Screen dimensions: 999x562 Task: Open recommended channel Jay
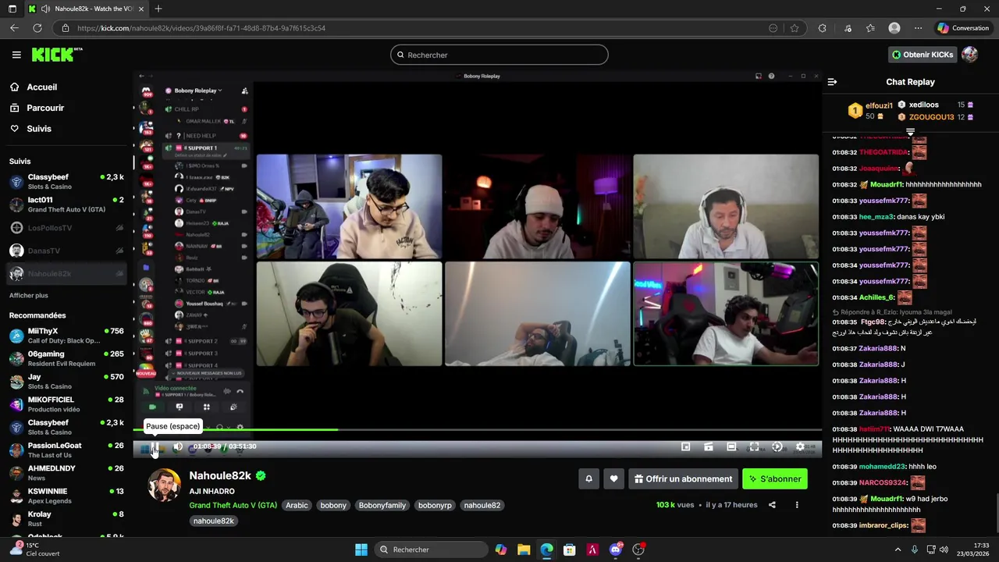pos(67,382)
